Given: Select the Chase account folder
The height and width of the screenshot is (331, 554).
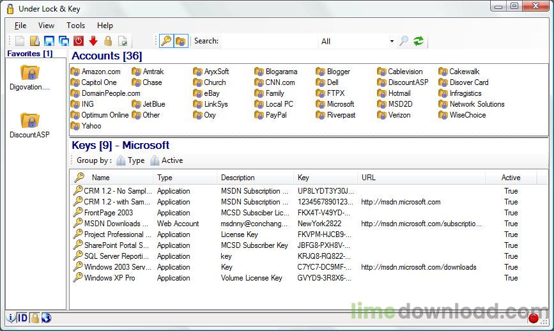Looking at the screenshot, I should tap(147, 82).
